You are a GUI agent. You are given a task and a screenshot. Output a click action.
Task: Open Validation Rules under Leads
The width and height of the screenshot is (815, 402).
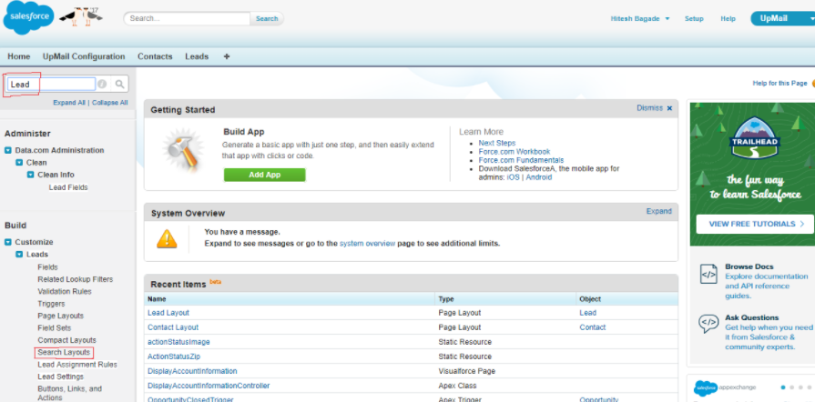pyautogui.click(x=65, y=291)
